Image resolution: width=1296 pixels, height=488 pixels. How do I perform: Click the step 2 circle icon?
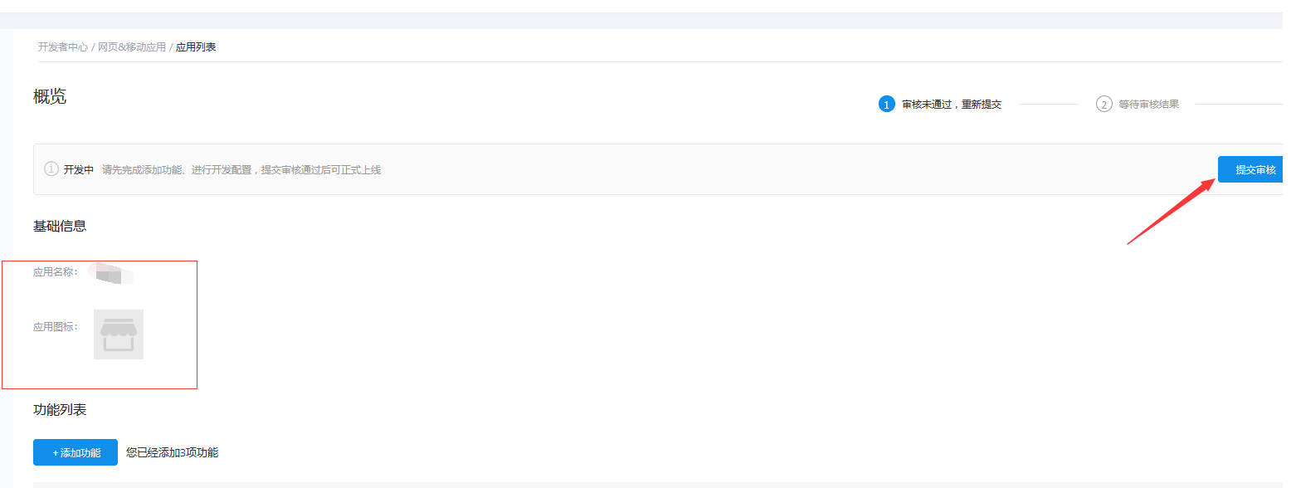(x=1104, y=105)
